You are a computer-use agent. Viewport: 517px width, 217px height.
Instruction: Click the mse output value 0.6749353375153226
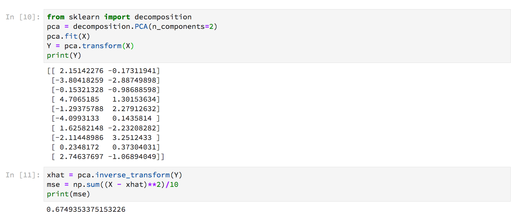[86, 209]
